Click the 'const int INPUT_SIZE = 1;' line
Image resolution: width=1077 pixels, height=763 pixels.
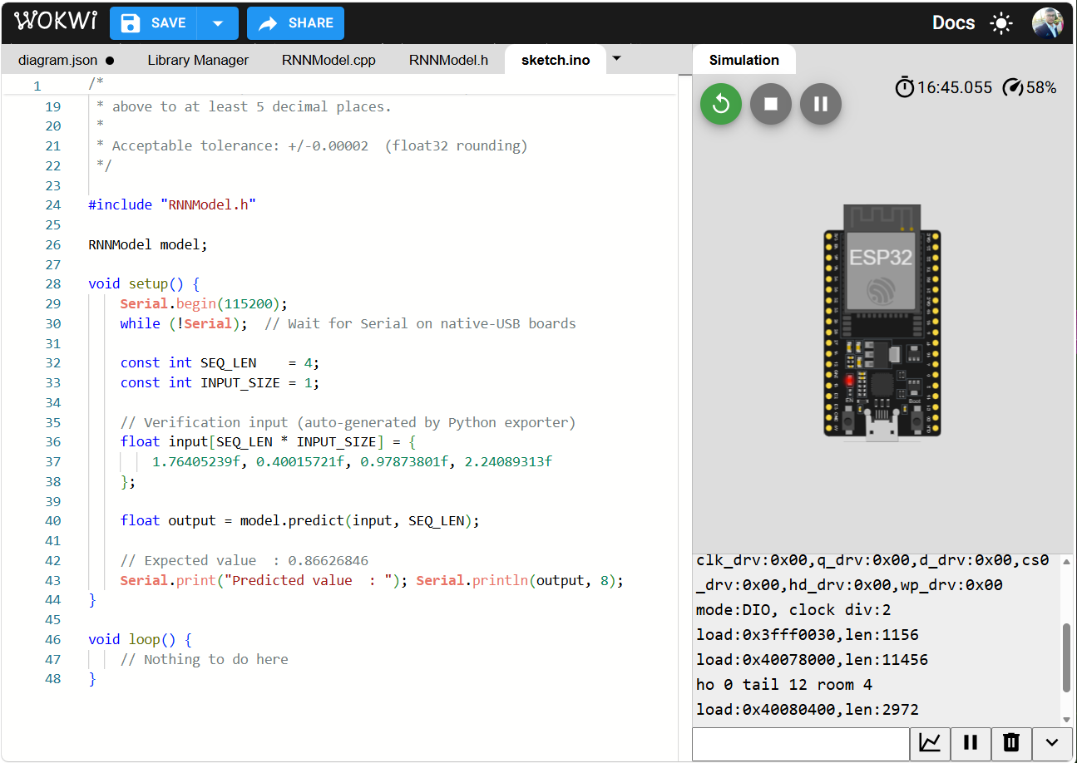coord(220,383)
